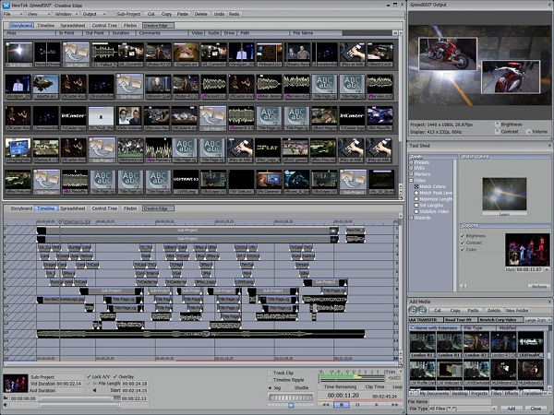The image size is (554, 415).
Task: Toggle the Overlay checkbox
Action: coord(115,377)
